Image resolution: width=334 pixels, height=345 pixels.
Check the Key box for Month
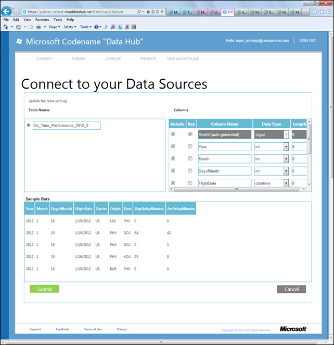(x=190, y=158)
